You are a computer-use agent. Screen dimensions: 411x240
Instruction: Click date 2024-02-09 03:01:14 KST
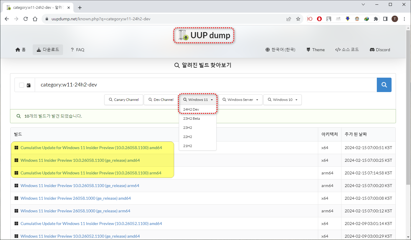coord(368,224)
